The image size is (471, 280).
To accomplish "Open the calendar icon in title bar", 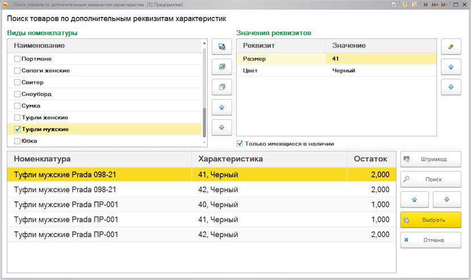I will coord(414,5).
